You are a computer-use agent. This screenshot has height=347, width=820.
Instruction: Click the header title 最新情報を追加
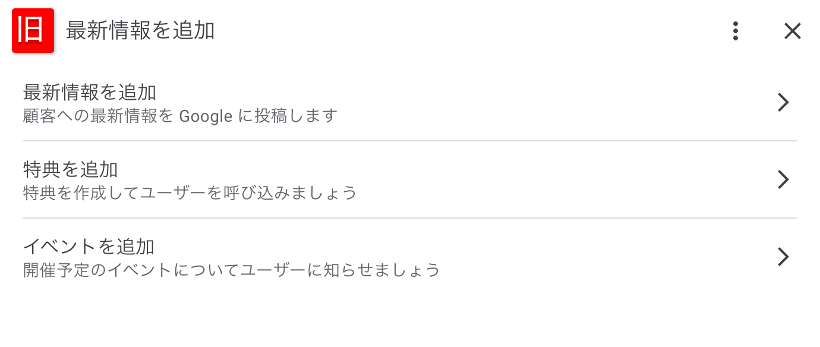(140, 31)
